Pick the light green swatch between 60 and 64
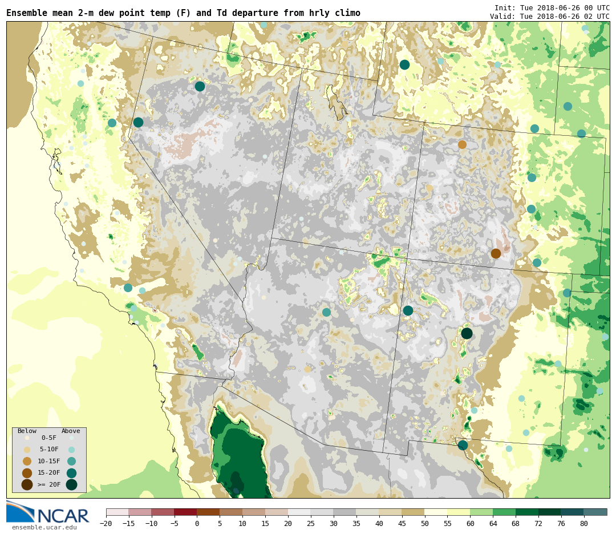The height and width of the screenshot is (534, 616). pyautogui.click(x=481, y=512)
